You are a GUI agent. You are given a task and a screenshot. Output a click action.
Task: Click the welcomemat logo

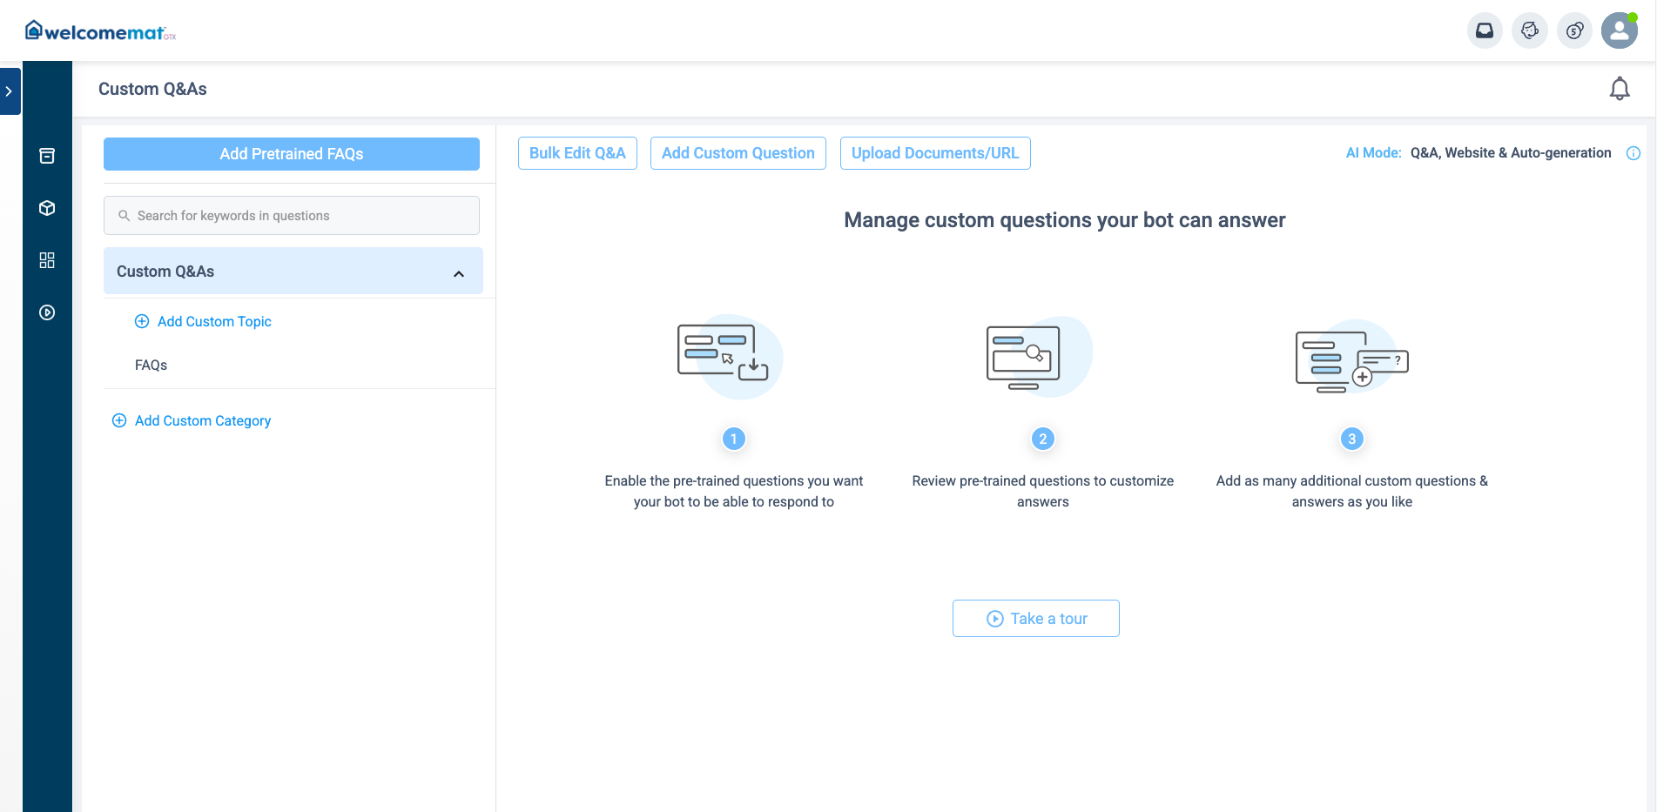[x=98, y=29]
